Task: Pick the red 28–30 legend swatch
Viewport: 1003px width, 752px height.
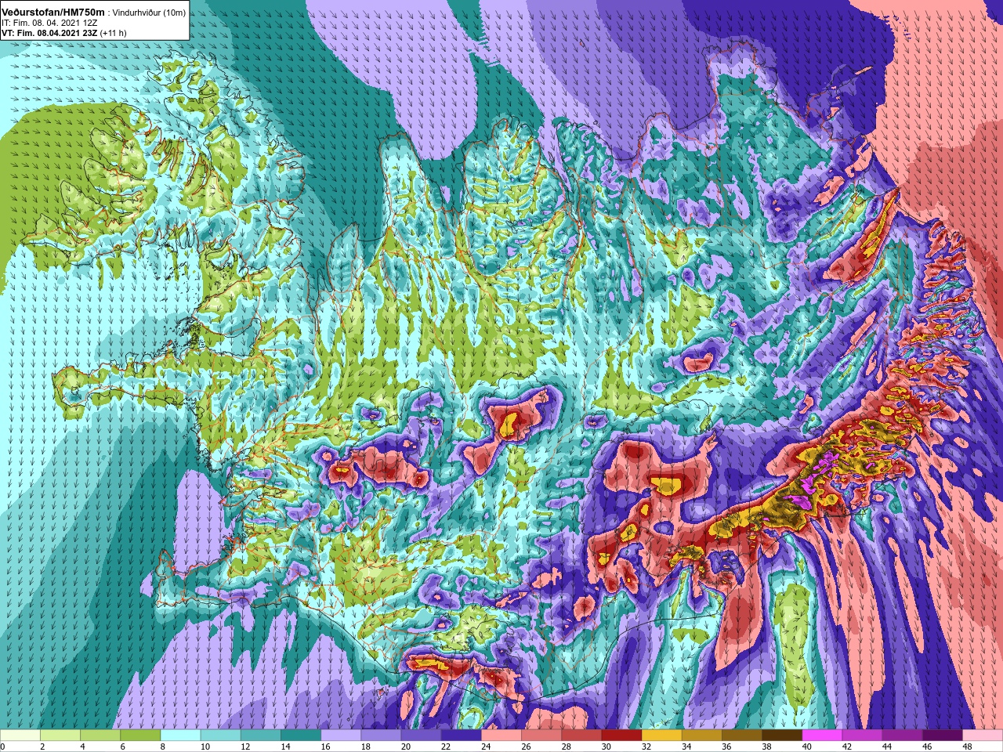Action: (581, 736)
